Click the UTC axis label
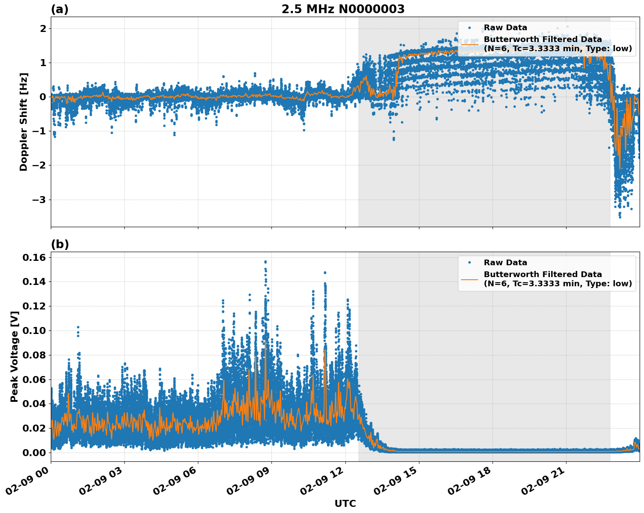Viewport: 644px width, 513px height. tap(345, 504)
